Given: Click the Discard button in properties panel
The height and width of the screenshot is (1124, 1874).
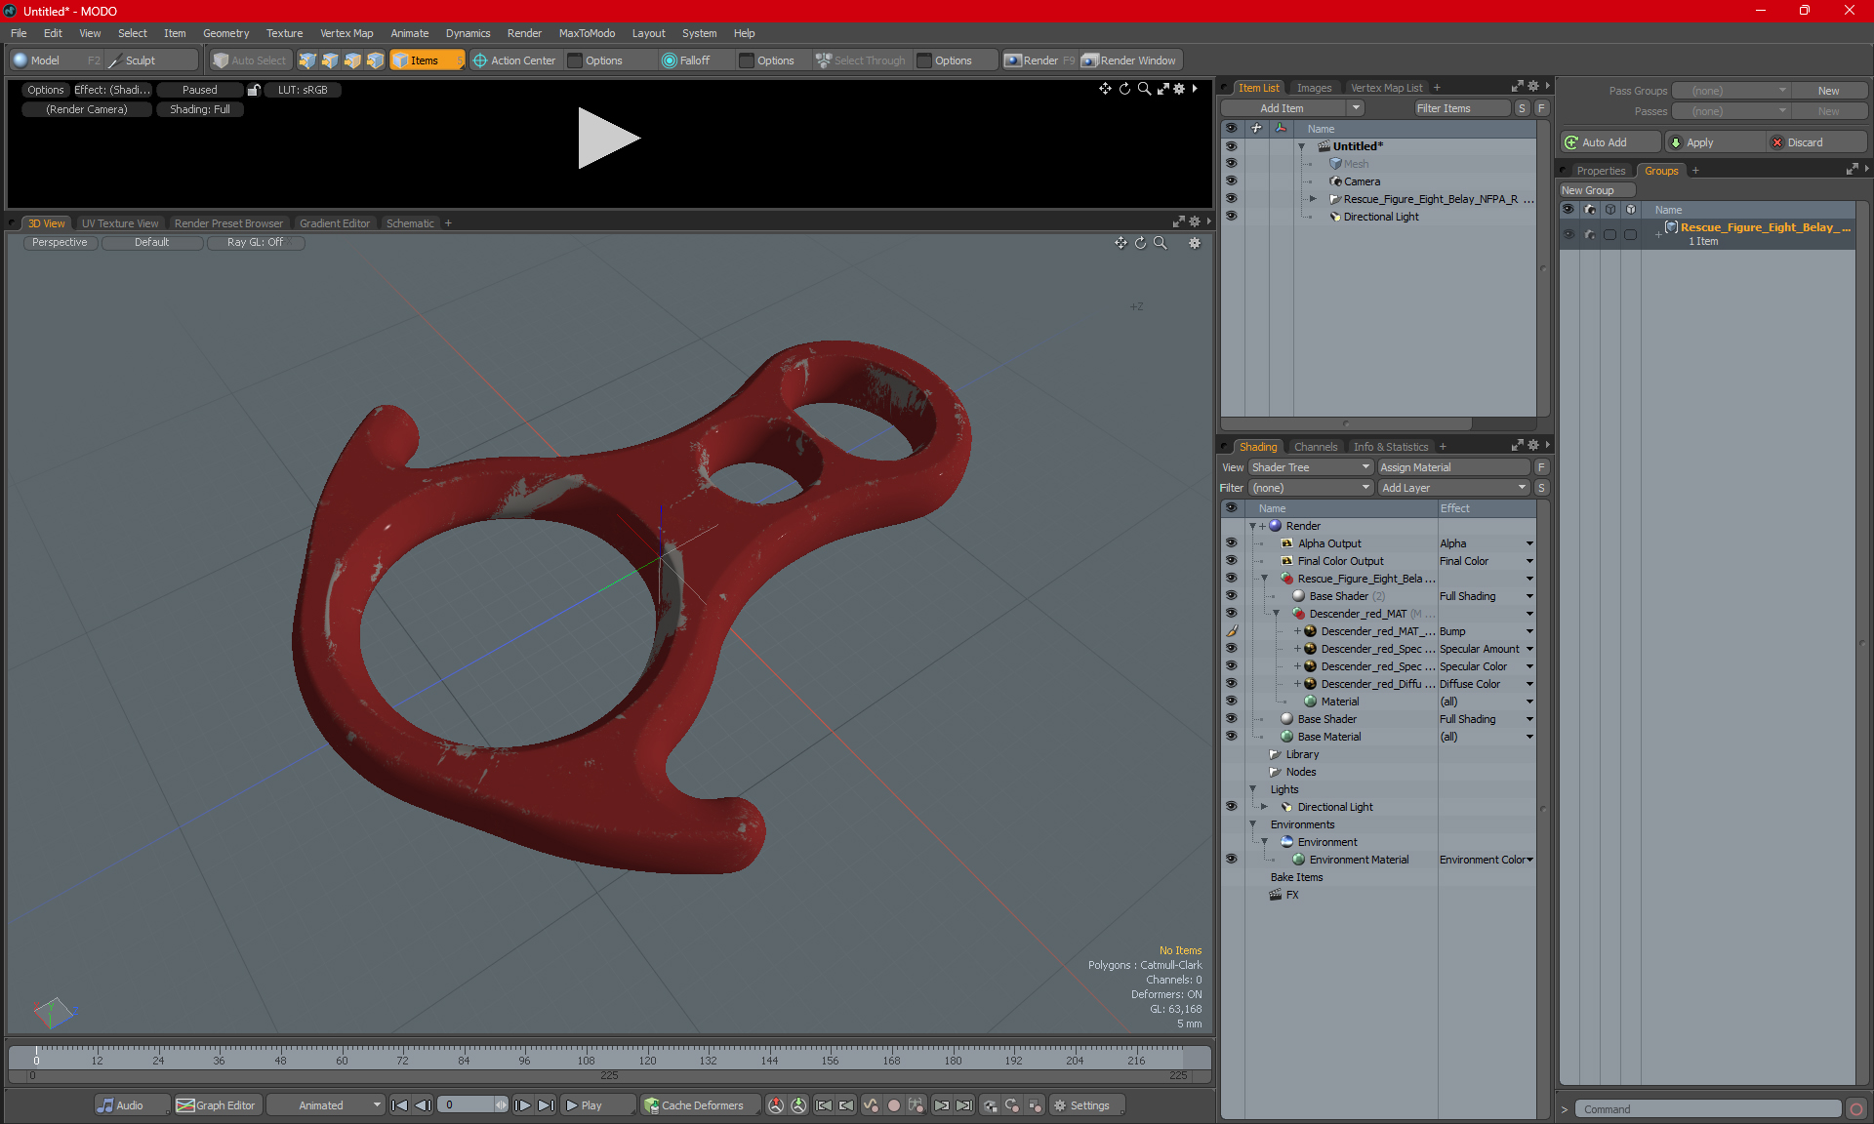Looking at the screenshot, I should (1809, 141).
